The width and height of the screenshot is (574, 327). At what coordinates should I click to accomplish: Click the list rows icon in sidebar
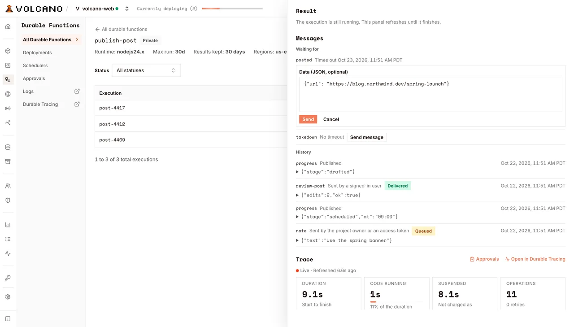(x=8, y=239)
